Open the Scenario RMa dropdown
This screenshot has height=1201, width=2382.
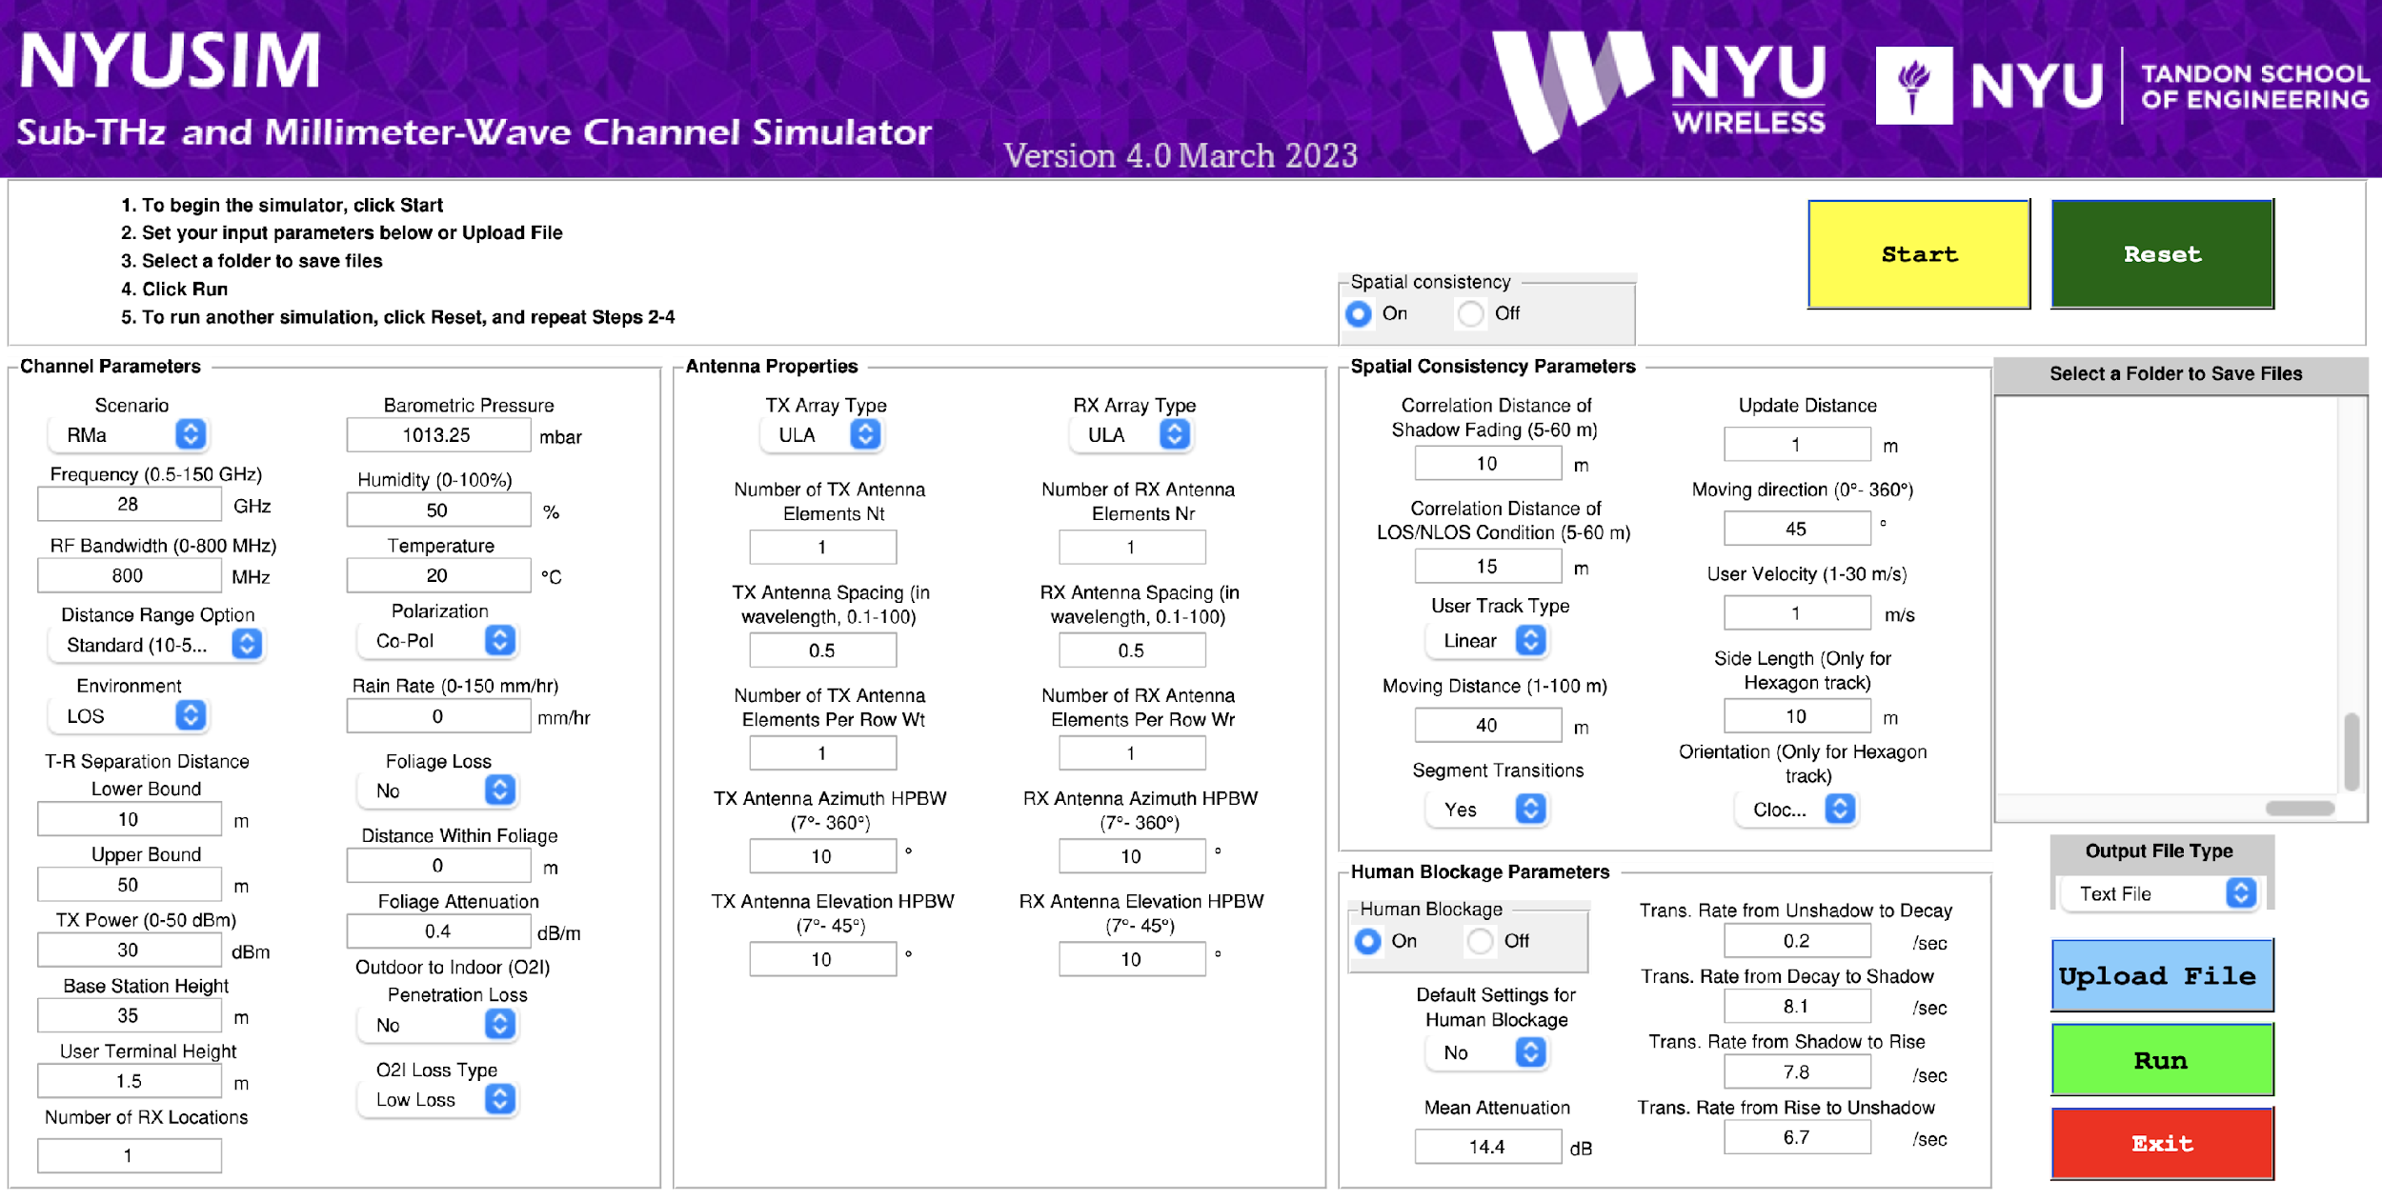[x=191, y=434]
